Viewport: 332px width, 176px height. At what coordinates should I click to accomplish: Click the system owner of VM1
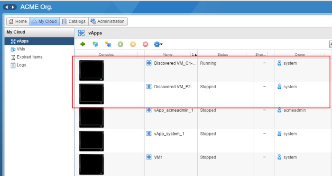(x=290, y=157)
